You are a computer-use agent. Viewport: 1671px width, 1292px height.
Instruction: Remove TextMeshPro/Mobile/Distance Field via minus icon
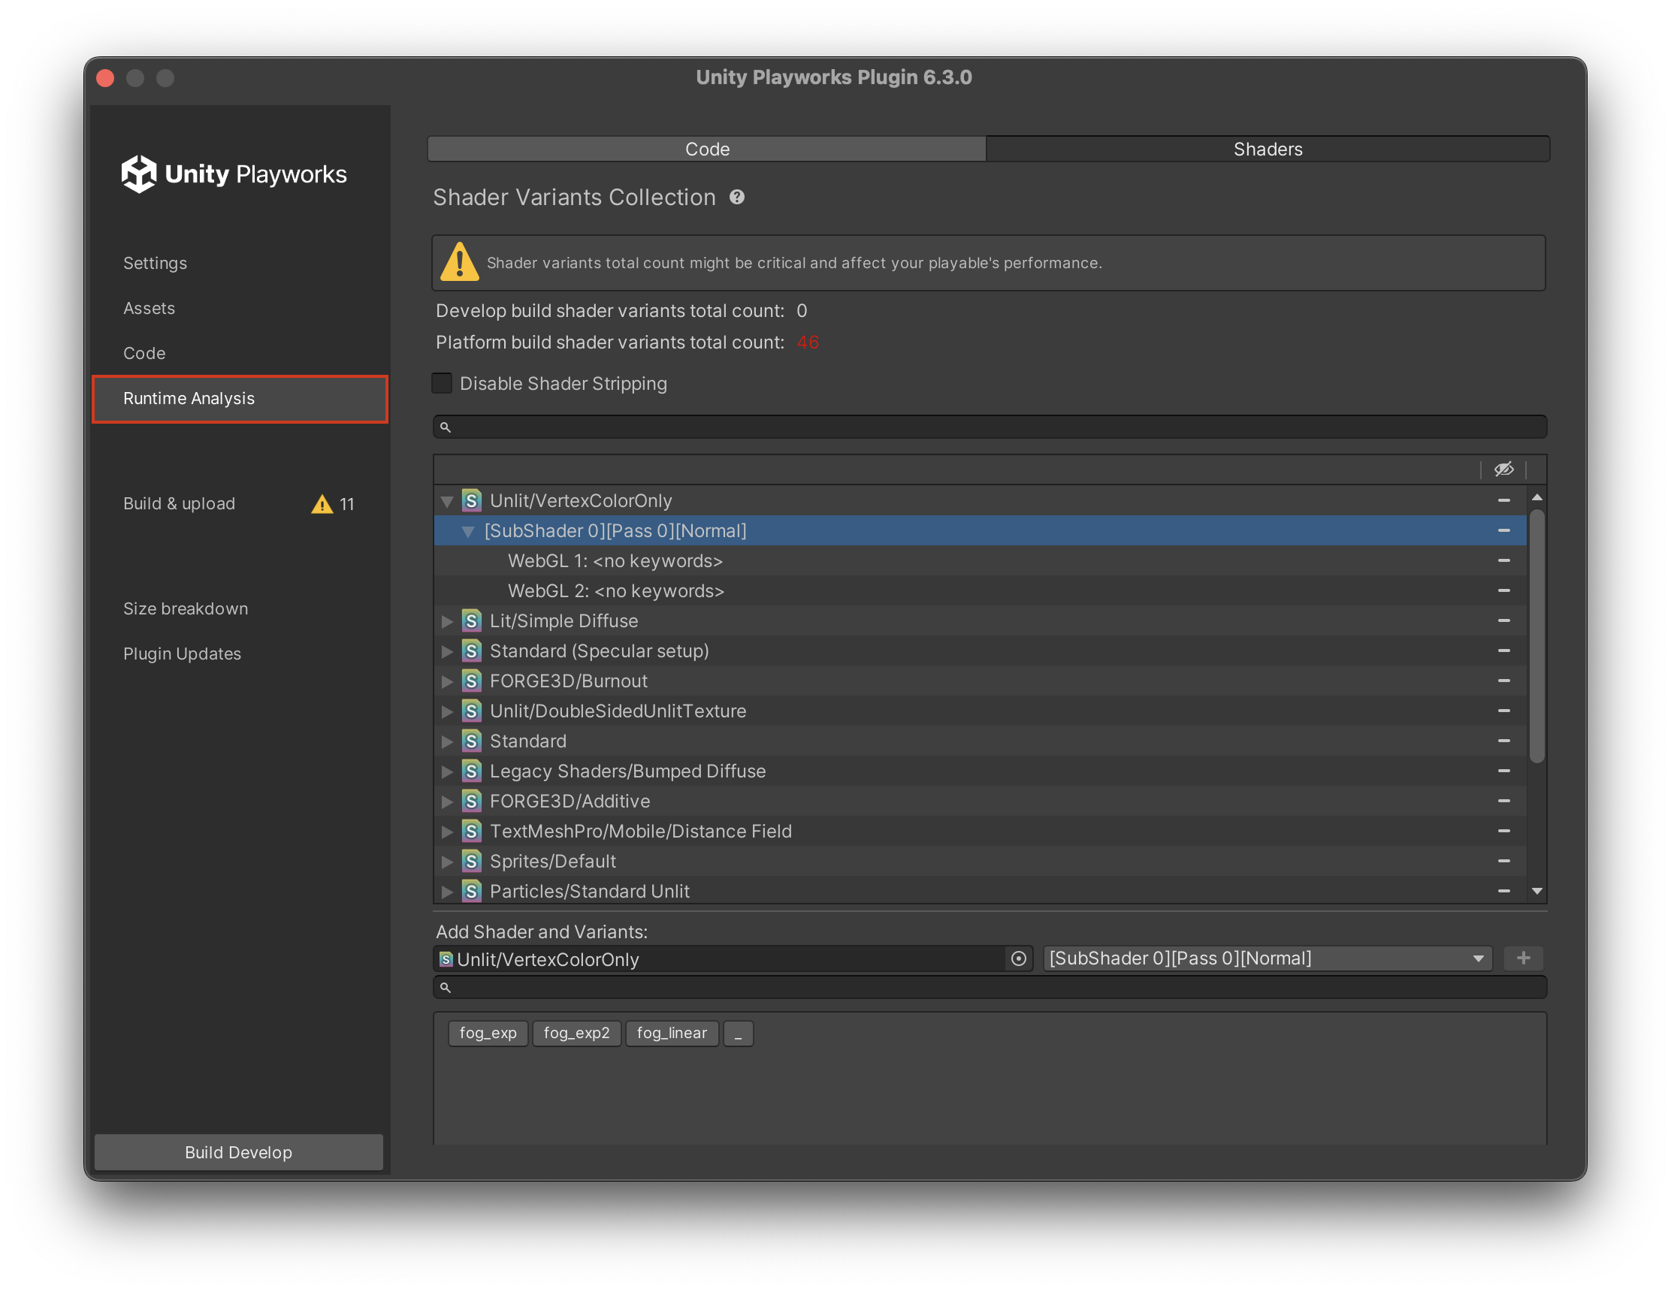(x=1503, y=831)
